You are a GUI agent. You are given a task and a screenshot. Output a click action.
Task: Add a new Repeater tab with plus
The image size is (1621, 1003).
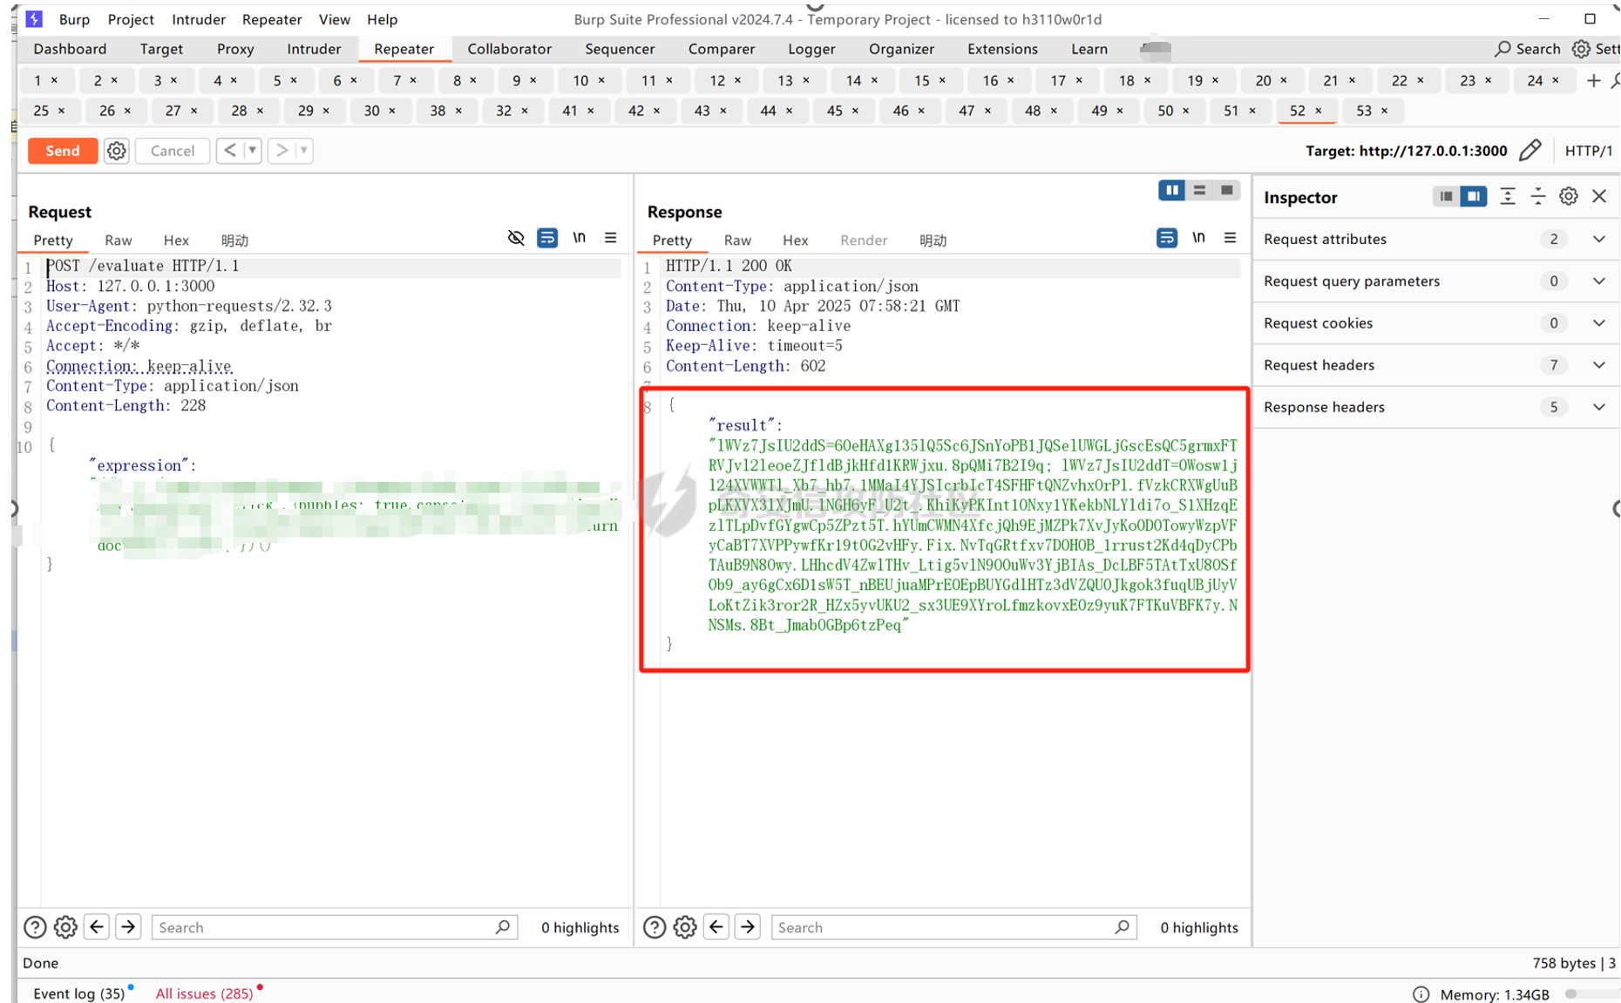1594,80
